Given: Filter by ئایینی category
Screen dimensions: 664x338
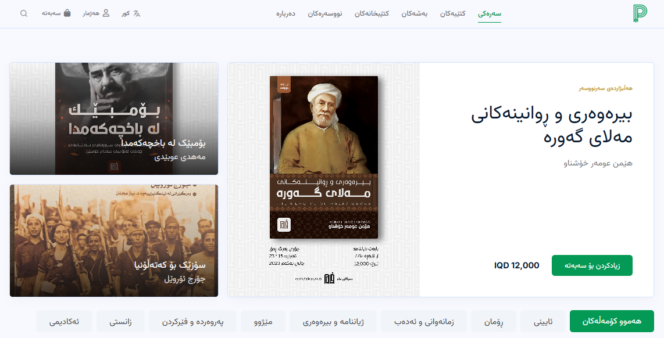Looking at the screenshot, I should coord(543,322).
